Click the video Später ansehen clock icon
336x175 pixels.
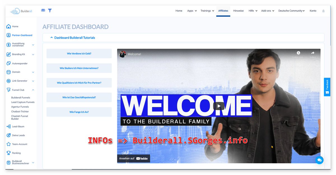[298, 53]
